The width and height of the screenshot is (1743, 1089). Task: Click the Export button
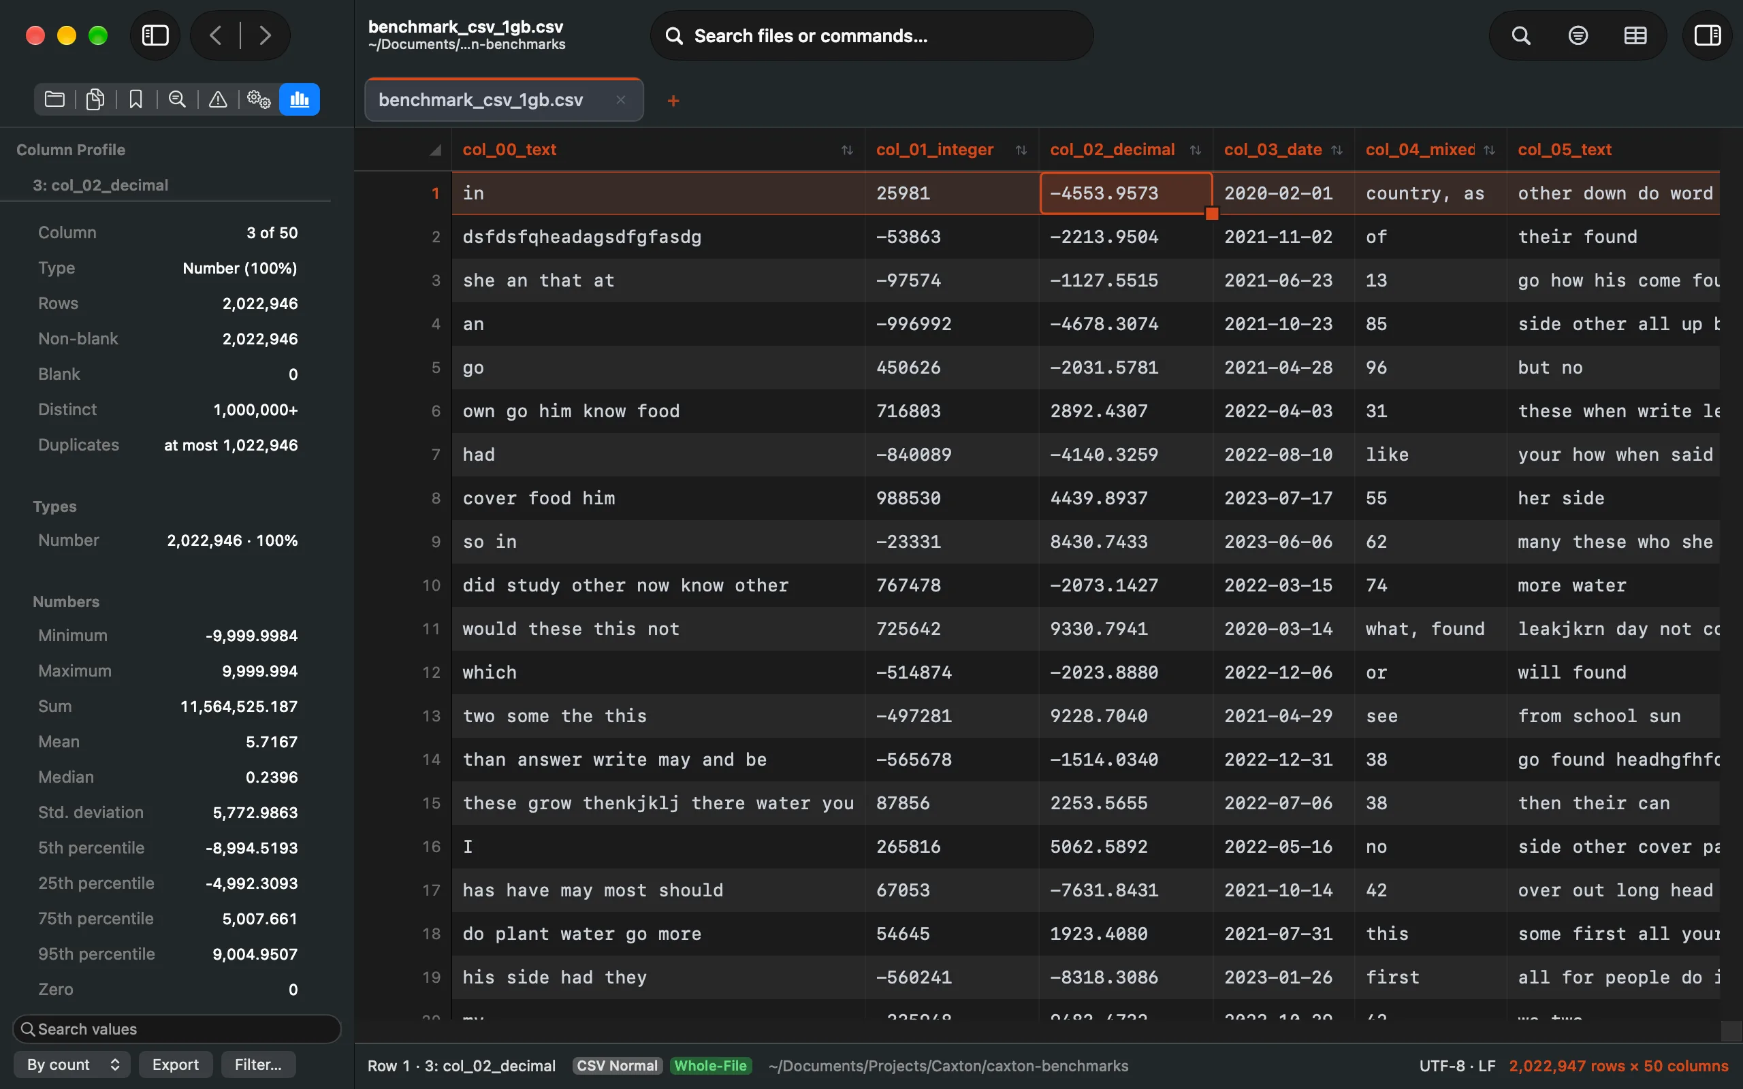coord(175,1064)
